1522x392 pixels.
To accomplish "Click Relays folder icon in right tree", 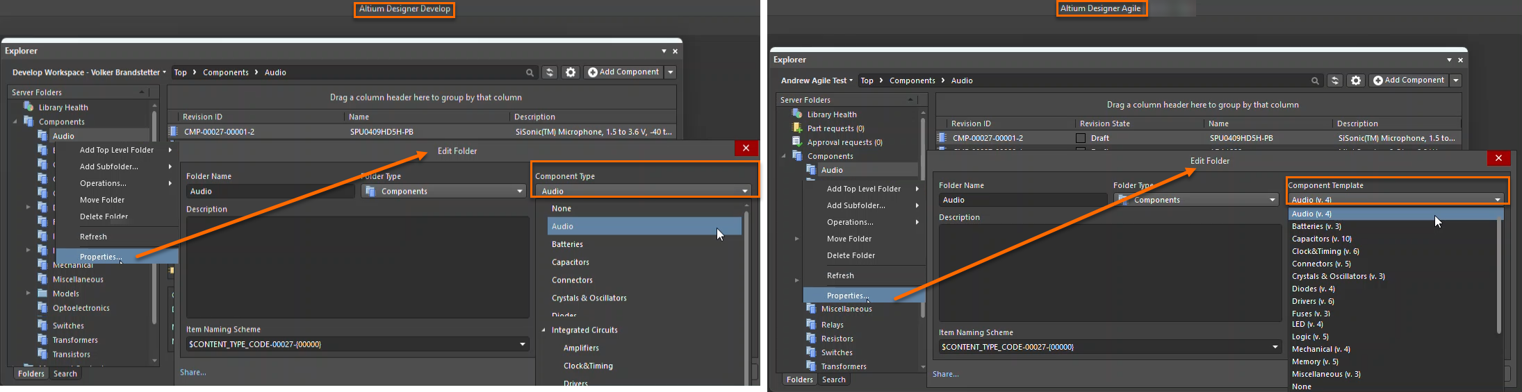I will pos(811,324).
